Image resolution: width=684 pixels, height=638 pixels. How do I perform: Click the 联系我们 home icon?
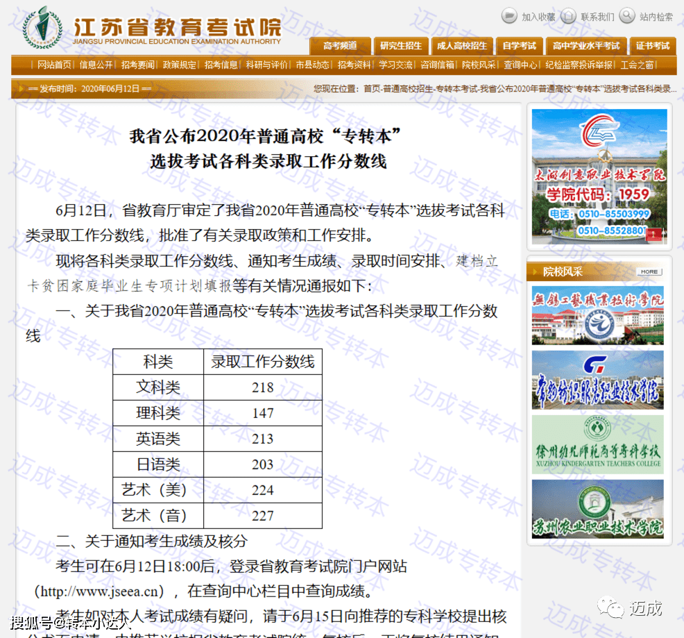(x=568, y=16)
